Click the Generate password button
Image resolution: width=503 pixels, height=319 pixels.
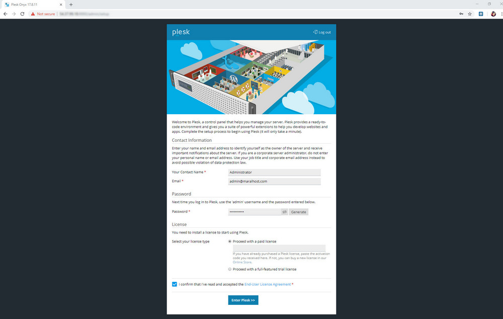click(x=298, y=212)
